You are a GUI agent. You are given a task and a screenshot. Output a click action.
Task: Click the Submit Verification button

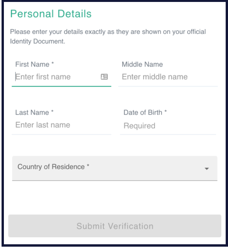[115, 226]
